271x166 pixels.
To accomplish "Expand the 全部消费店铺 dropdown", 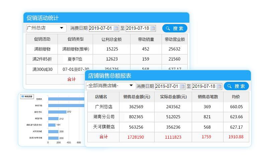I will (x=131, y=86).
